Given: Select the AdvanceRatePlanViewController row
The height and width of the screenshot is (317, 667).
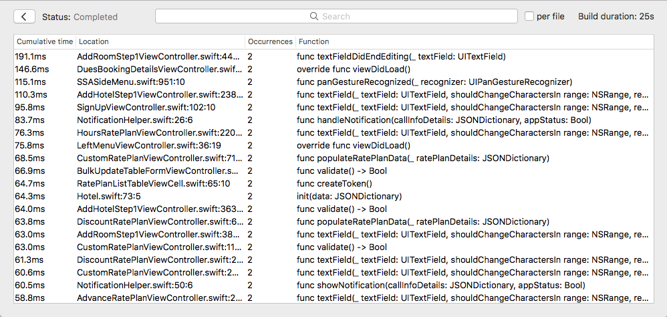Looking at the screenshot, I should 159,298.
